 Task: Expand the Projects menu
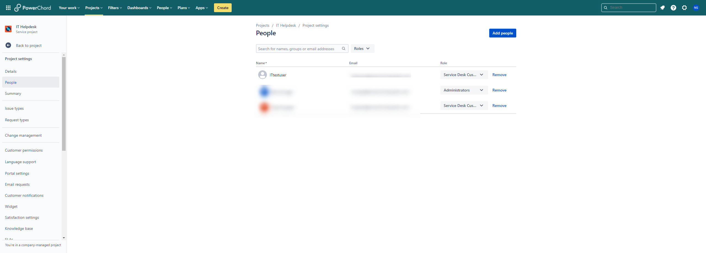94,8
